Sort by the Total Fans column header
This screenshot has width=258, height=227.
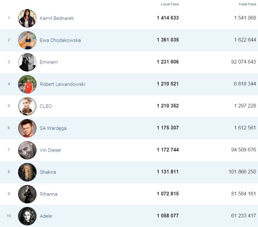[247, 4]
